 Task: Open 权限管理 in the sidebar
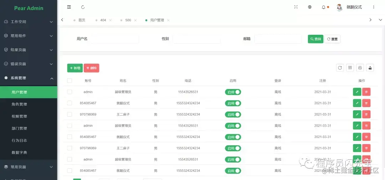pos(29,116)
